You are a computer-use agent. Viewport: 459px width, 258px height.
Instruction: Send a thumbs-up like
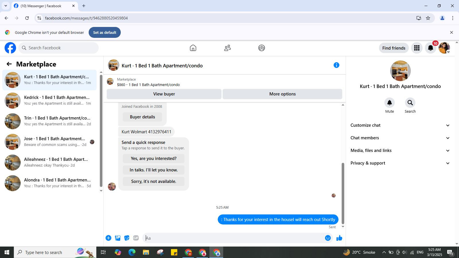339,238
